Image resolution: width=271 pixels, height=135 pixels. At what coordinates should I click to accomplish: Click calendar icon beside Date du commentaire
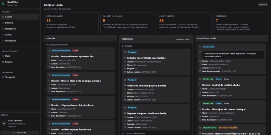pos(200,71)
